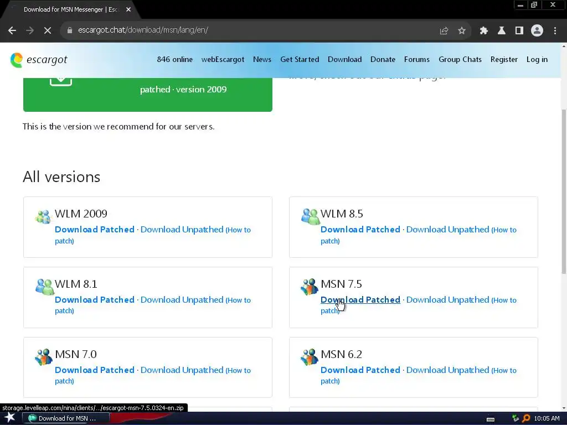Click the All versions heading
The image size is (567, 425).
pos(61,177)
